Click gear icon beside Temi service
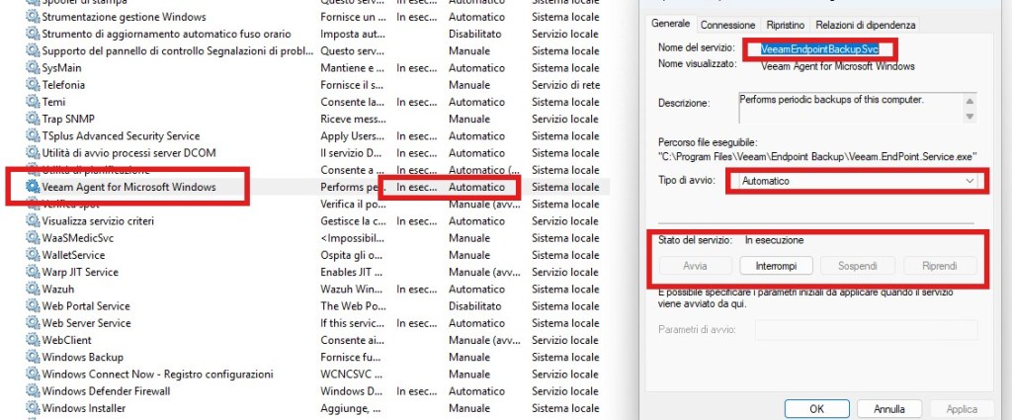This screenshot has height=420, width=1012. click(33, 102)
